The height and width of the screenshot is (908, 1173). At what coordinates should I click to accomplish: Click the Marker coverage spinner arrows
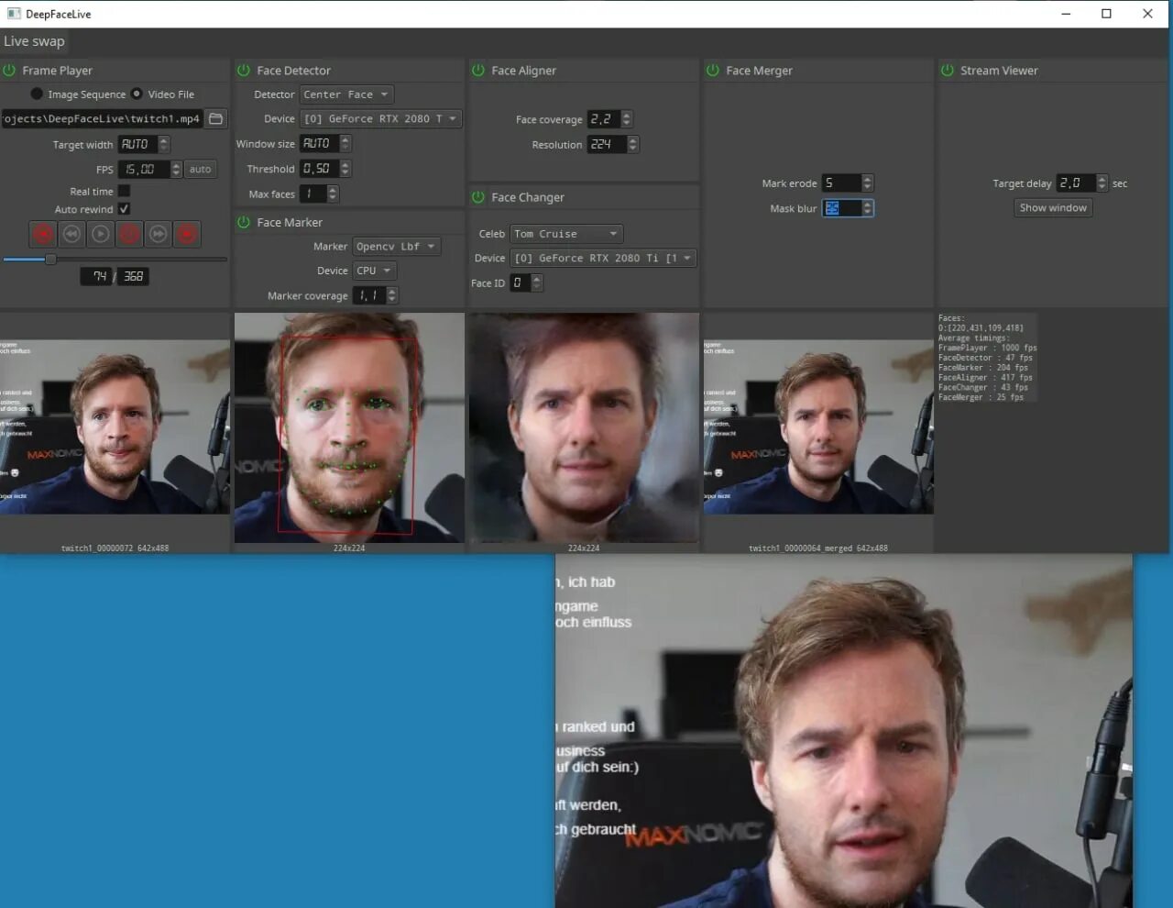coord(392,295)
